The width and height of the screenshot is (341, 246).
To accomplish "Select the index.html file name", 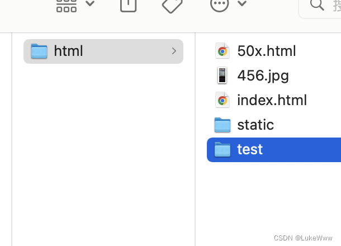I will [272, 100].
